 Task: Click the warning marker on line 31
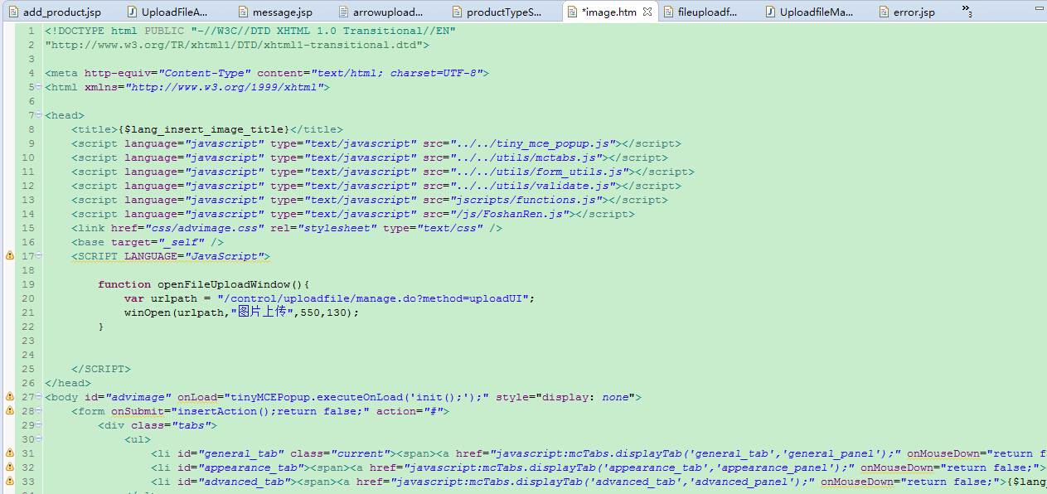pos(10,453)
